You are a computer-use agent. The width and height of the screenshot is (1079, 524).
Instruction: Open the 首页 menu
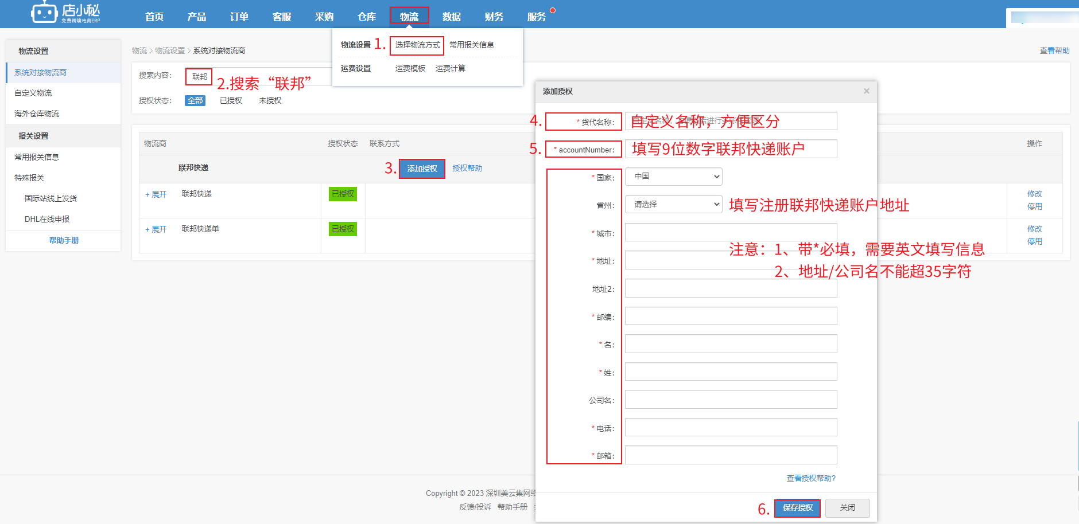point(154,17)
